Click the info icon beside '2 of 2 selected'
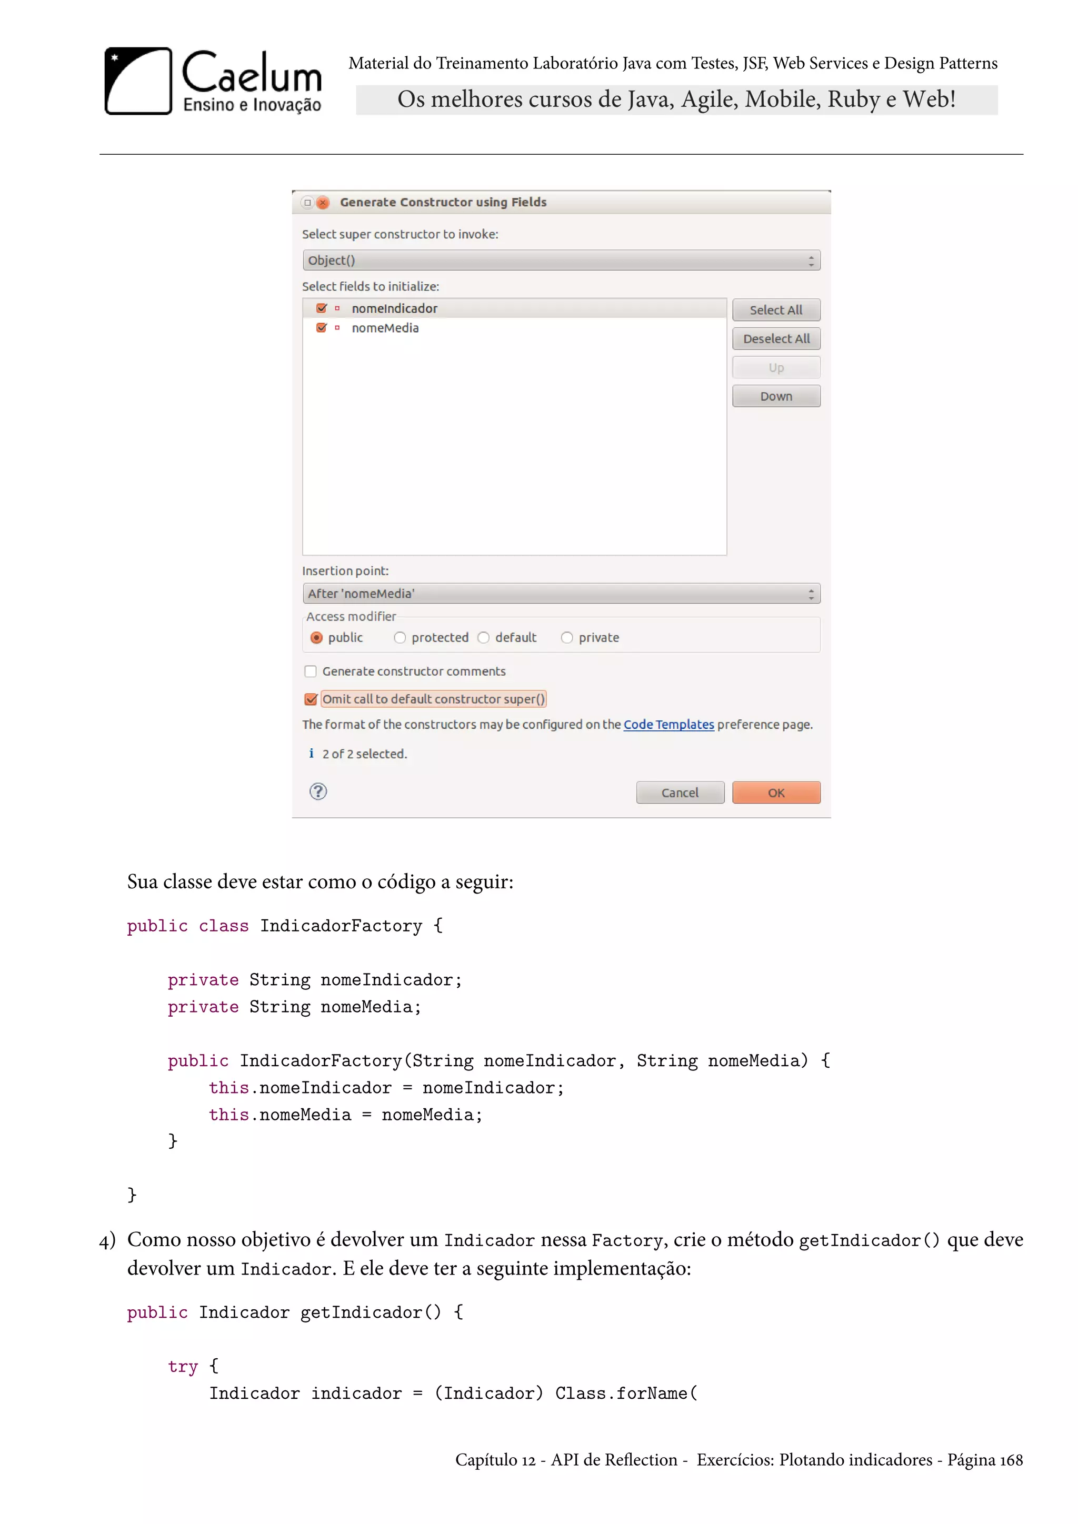 coord(311,753)
